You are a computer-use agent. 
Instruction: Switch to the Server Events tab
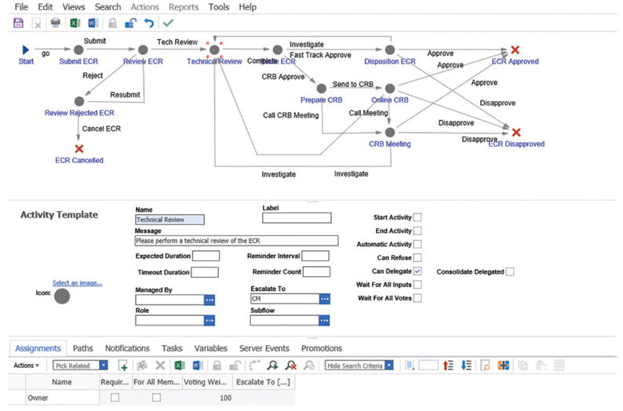click(x=264, y=348)
